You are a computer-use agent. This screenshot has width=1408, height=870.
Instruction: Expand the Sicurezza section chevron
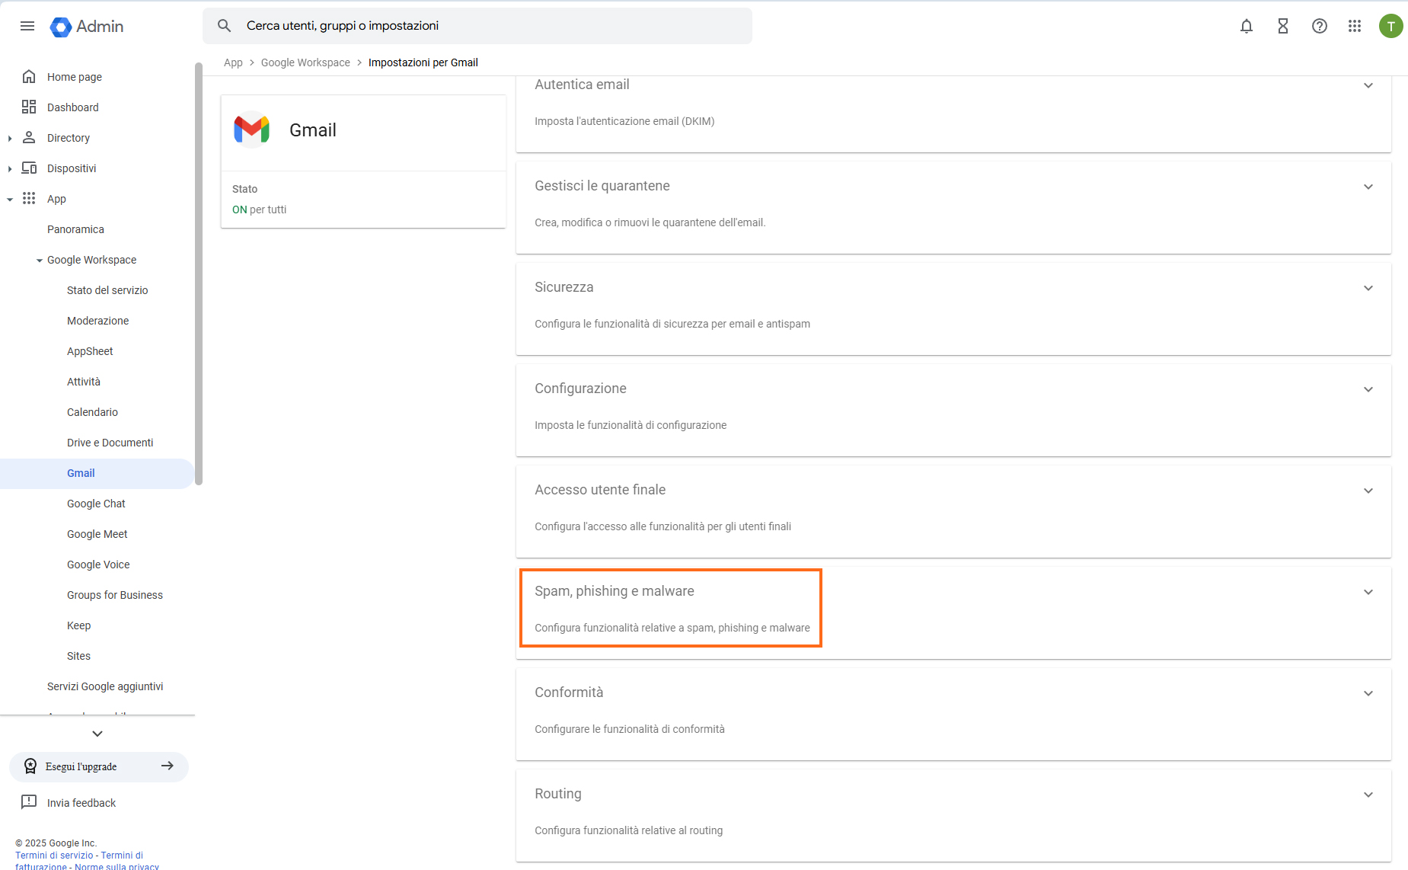[x=1368, y=288]
